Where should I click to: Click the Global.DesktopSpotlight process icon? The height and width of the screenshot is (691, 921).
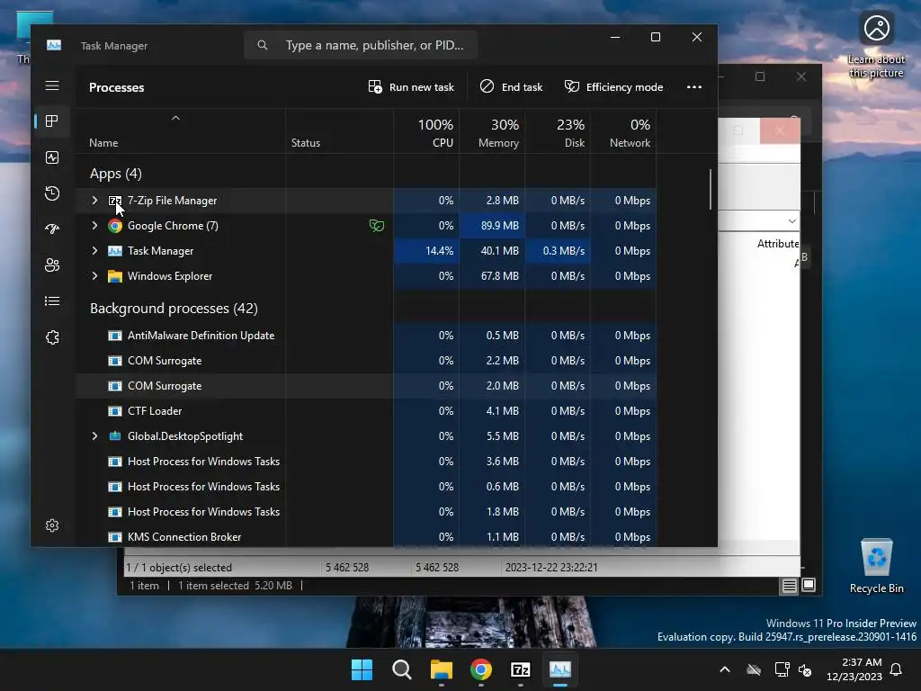[115, 436]
